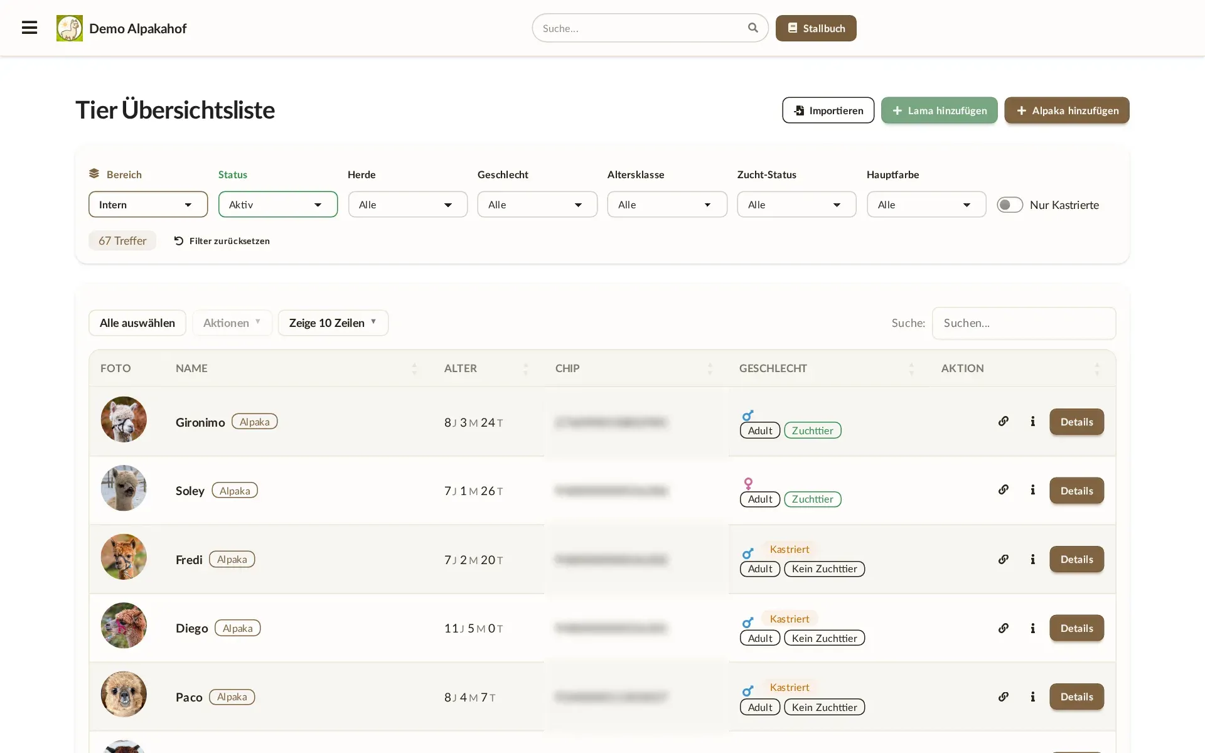
Task: Open the Aktionen menu
Action: pos(232,323)
